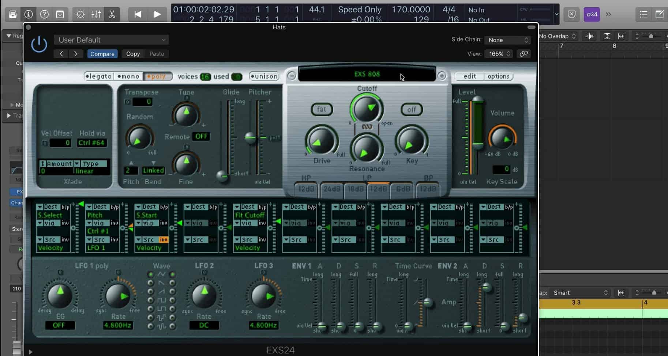The height and width of the screenshot is (356, 668).
Task: Select the LP 6dB filter mode
Action: (x=403, y=189)
